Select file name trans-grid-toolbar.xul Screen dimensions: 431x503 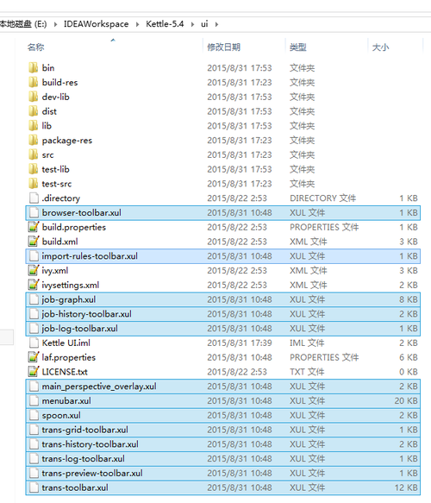tap(85, 430)
